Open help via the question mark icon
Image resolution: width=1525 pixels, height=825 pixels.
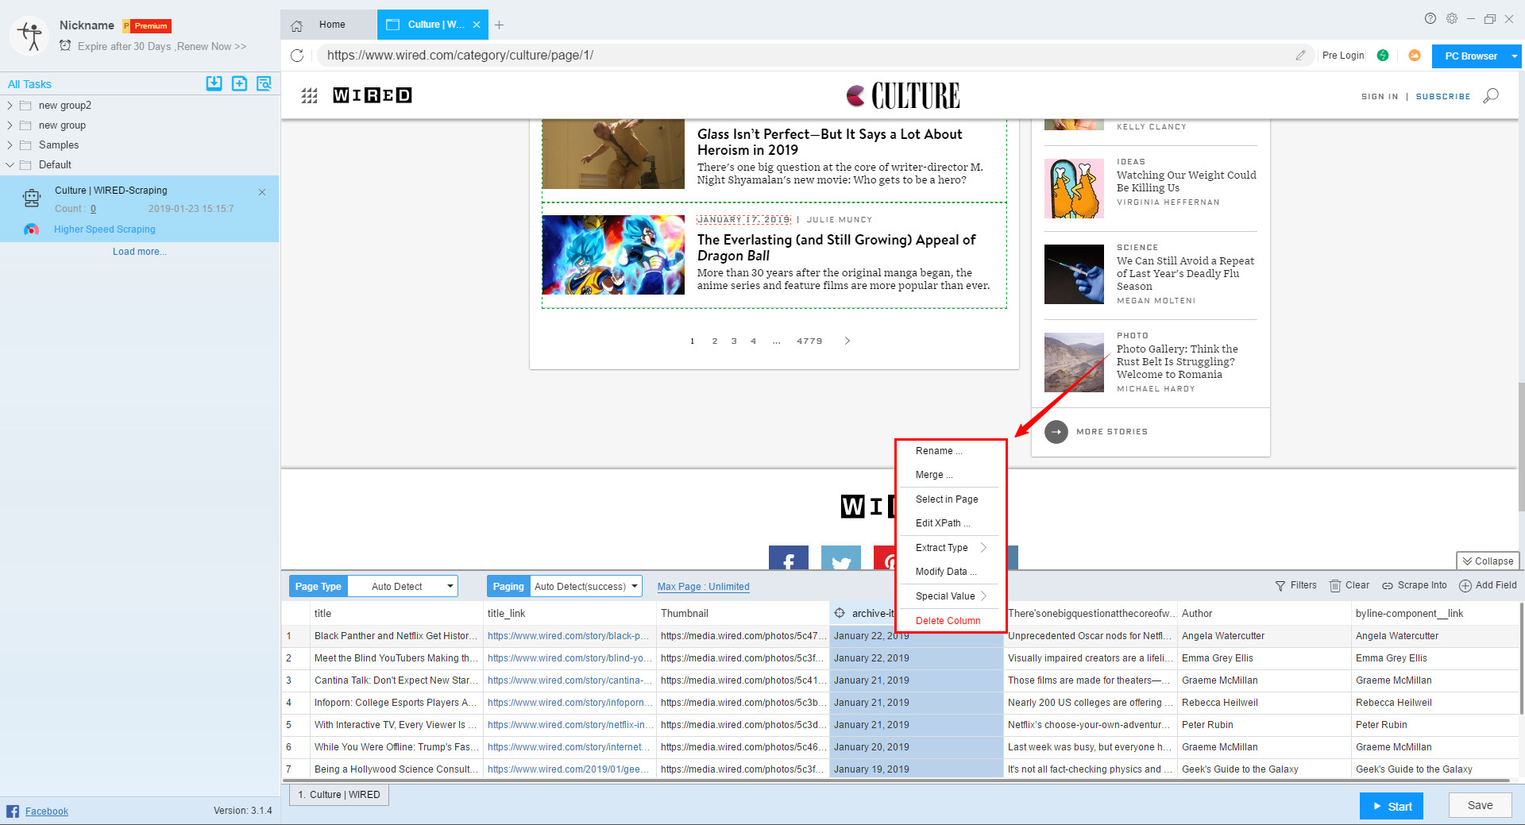point(1430,18)
